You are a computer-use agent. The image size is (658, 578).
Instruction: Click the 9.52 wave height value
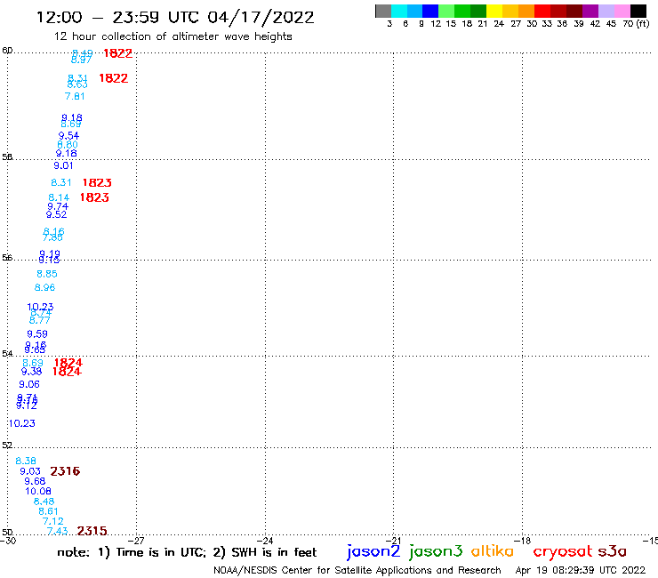pyautogui.click(x=56, y=215)
